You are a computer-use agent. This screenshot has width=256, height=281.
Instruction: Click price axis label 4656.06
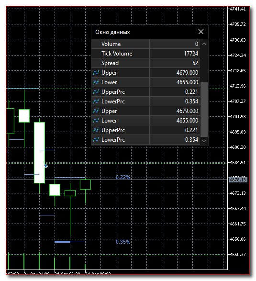click(238, 239)
